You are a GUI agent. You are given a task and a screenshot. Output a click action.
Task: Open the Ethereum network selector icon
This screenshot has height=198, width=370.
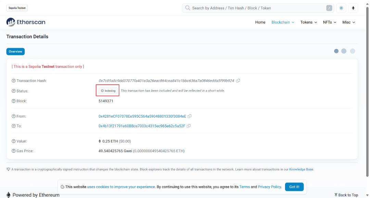353,8
